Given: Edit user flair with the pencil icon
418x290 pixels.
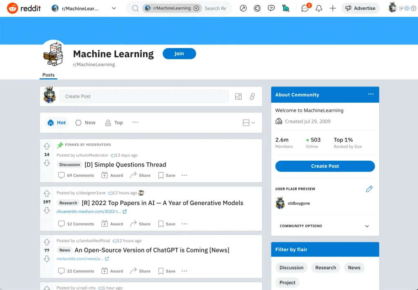Looking at the screenshot, I should point(369,189).
